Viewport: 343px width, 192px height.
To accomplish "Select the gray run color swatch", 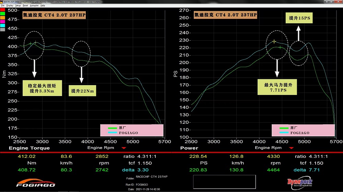I will tap(2, 29).
